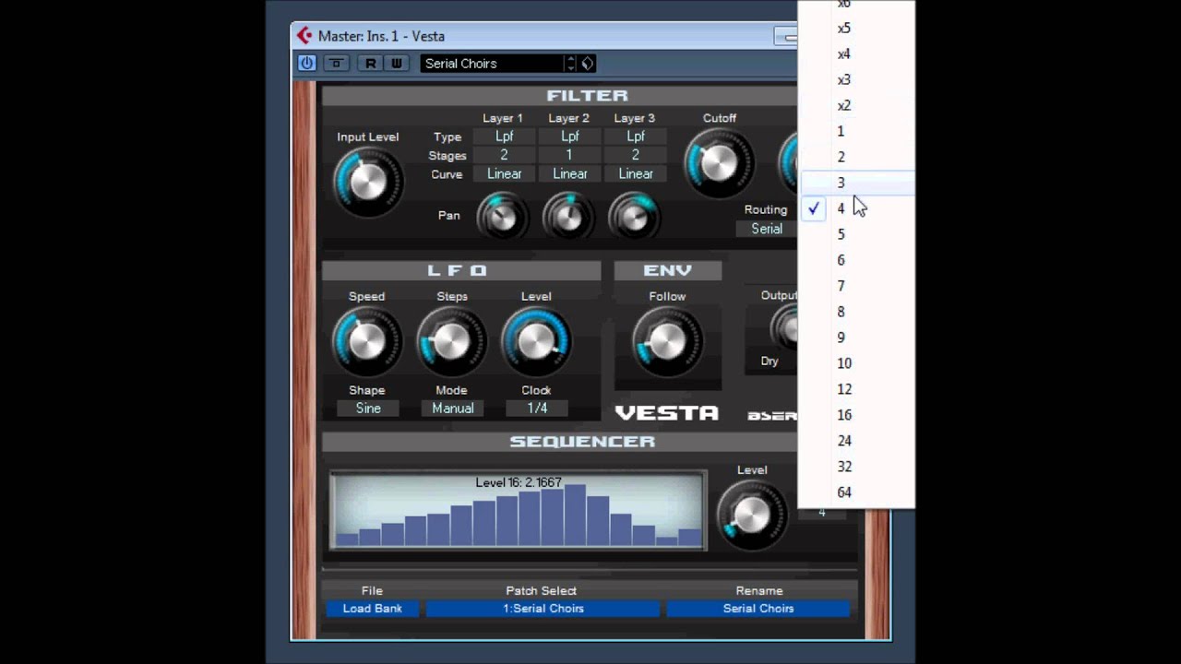Click the ENV Follow knob

(x=666, y=341)
